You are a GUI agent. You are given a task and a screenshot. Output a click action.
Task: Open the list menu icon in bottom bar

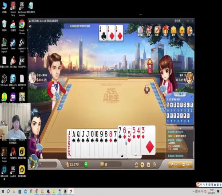[x=155, y=165]
